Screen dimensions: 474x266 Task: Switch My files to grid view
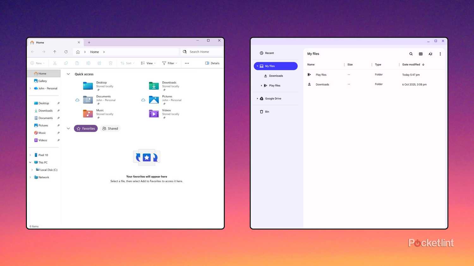pos(421,54)
